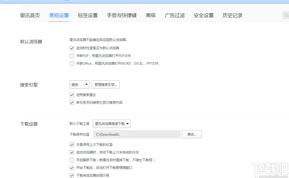Screen dimensions: 289x178
Task: Enable 关联PDF checkbox
Action: (x=72, y=56)
